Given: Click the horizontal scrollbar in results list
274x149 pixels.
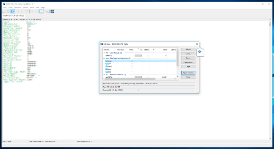Looking at the screenshot, I should (x=139, y=79).
